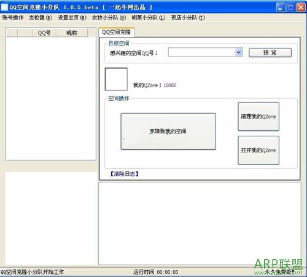This screenshot has width=307, height=277.
Task: Click the 打开我的QZone button
Action: pos(258,150)
